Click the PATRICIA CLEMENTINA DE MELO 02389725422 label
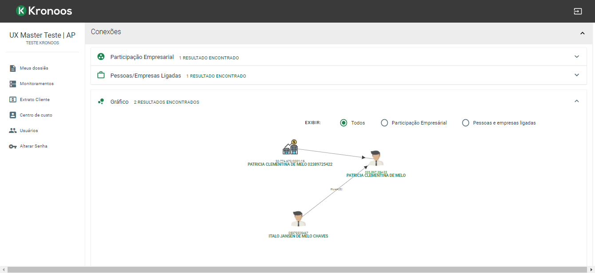 290,164
